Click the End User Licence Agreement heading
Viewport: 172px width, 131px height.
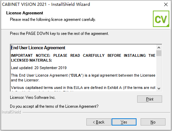(x=38, y=48)
